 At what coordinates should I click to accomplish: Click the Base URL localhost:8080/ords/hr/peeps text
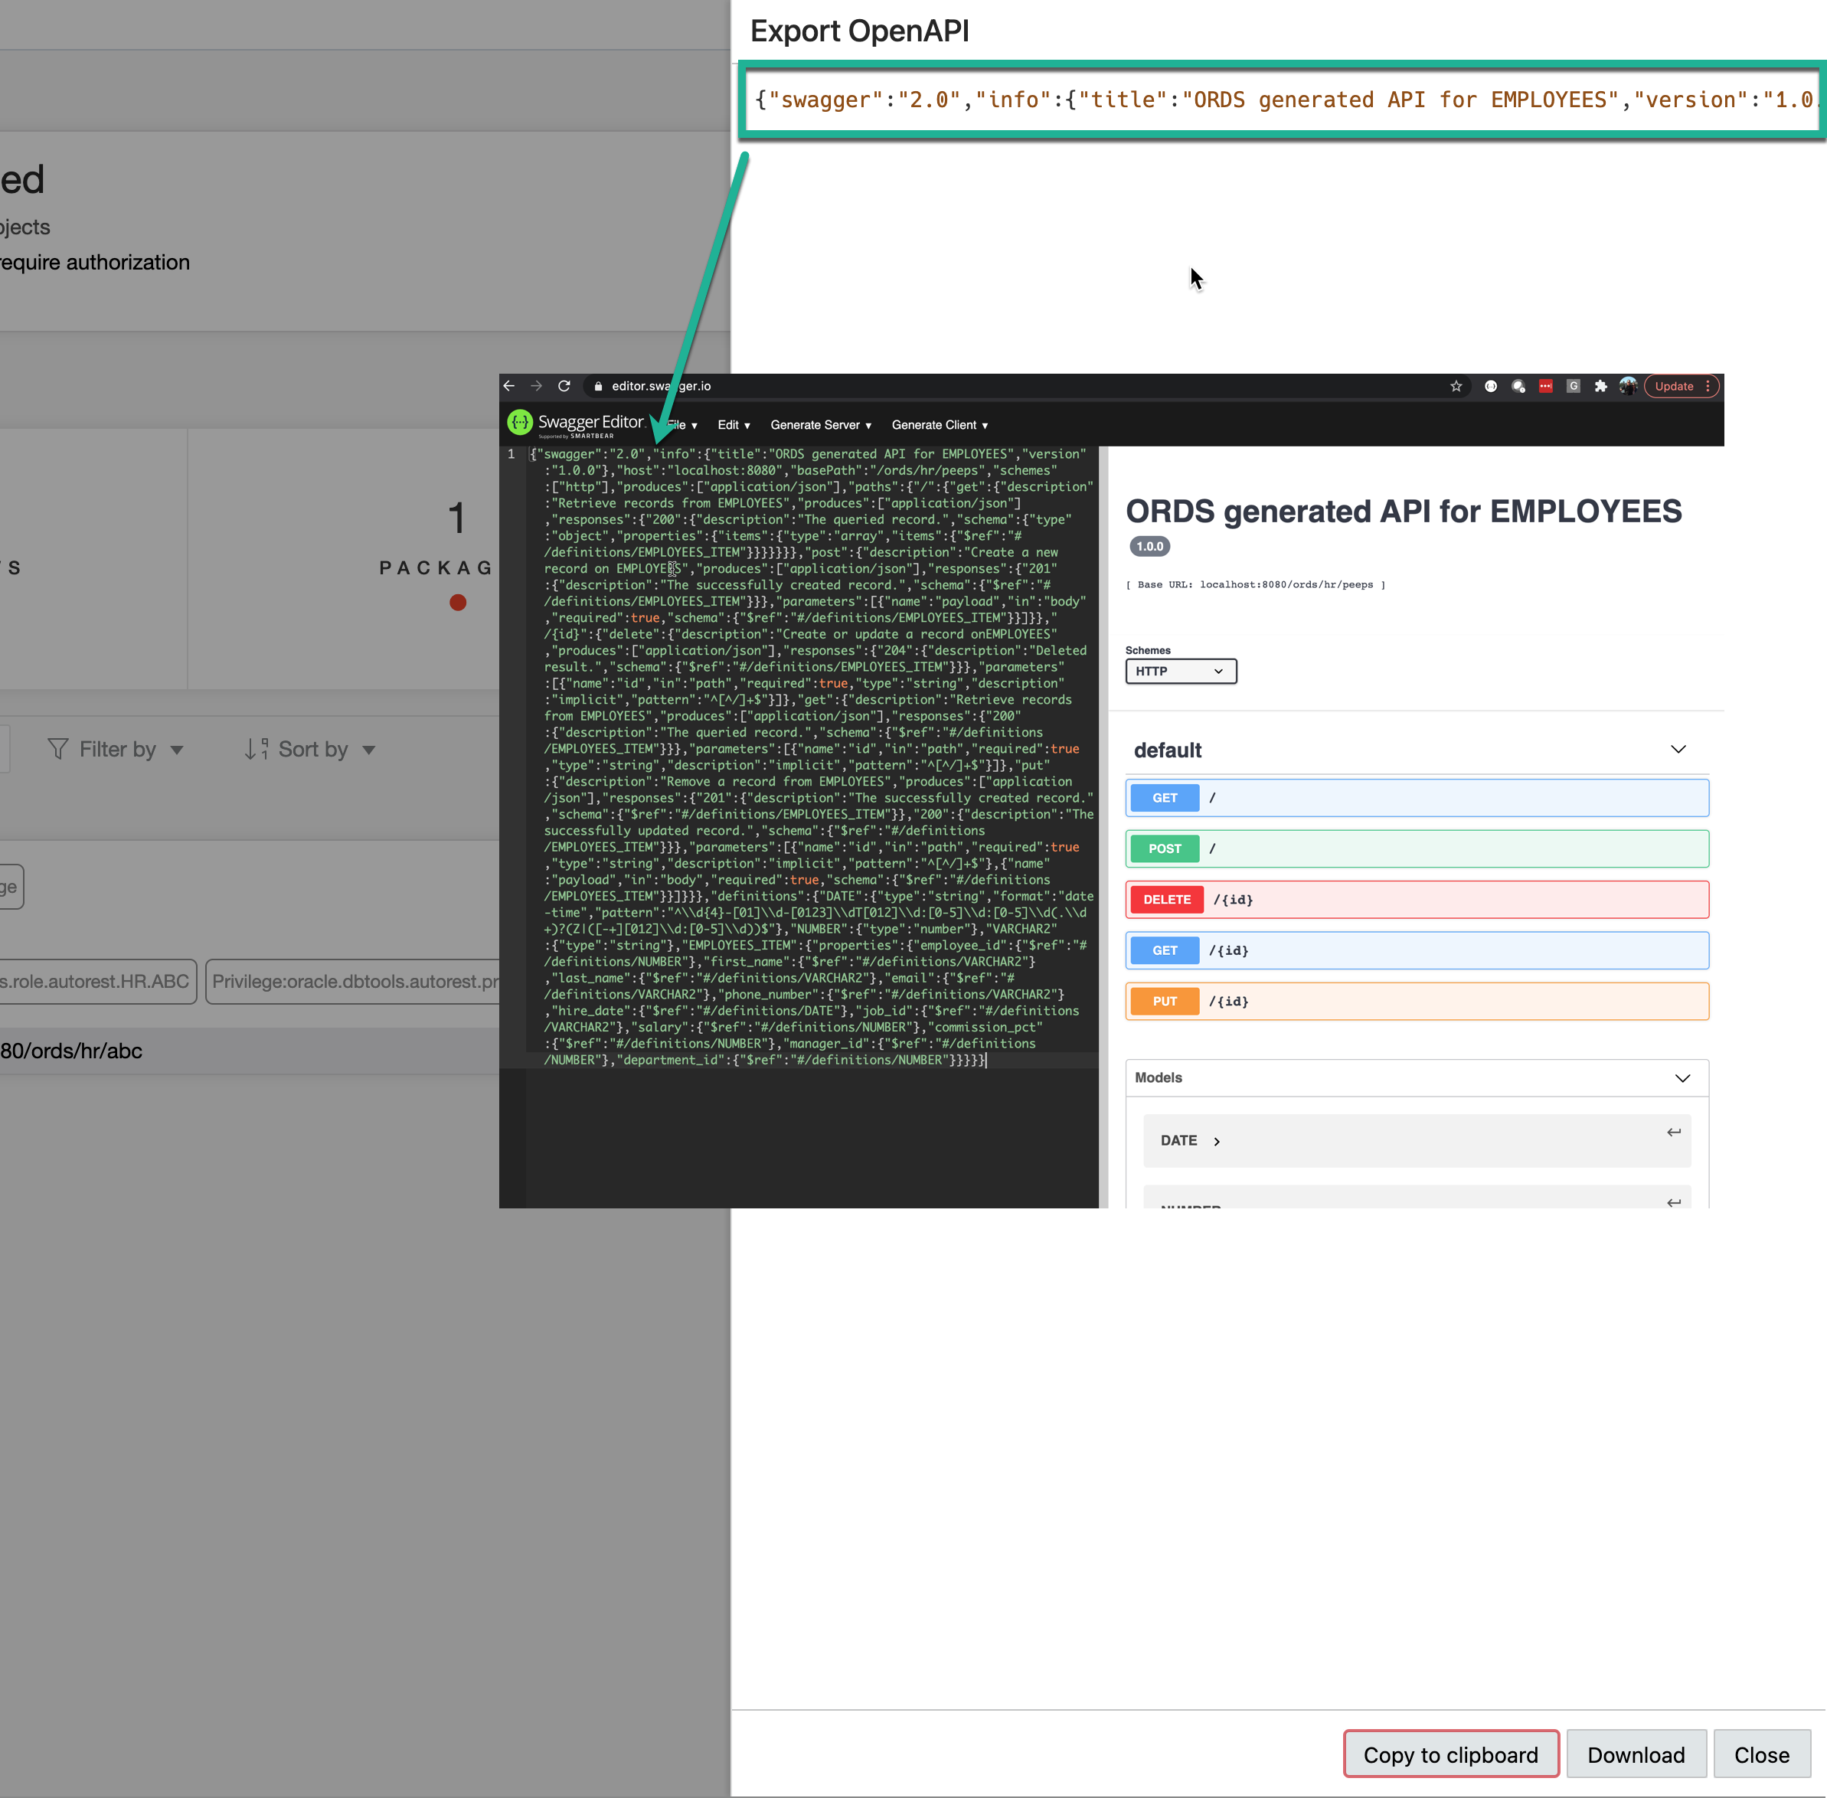click(1256, 584)
